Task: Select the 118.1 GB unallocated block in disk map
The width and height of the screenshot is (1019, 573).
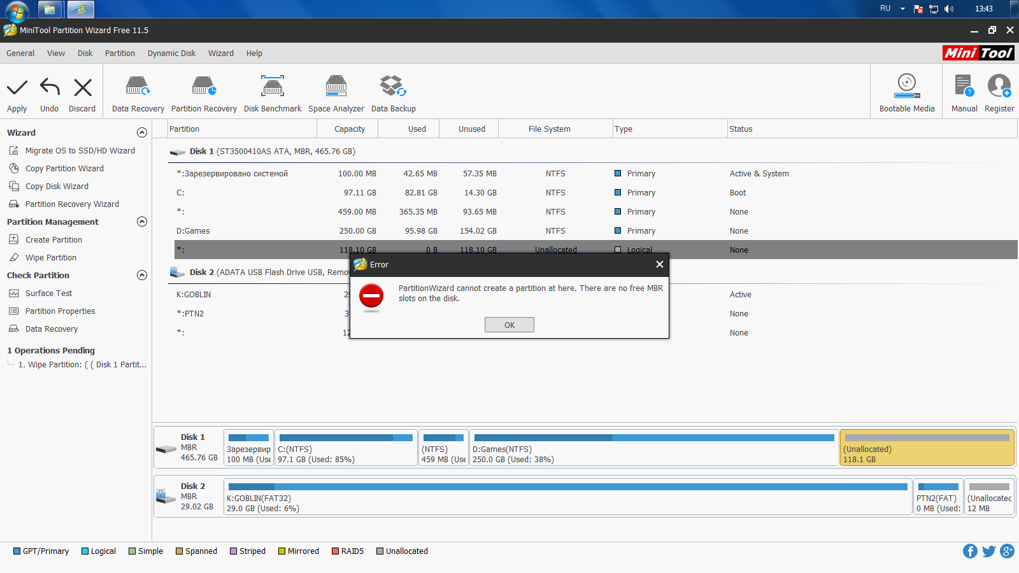Action: click(x=927, y=448)
